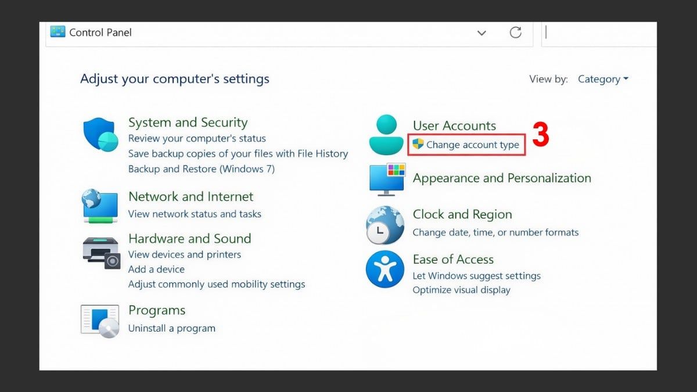Click the refresh arrow in the address bar
Image resolution: width=697 pixels, height=392 pixels.
click(x=515, y=33)
